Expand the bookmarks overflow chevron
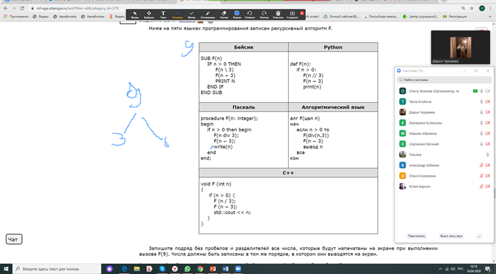The height and width of the screenshot is (274, 496). pos(490,17)
